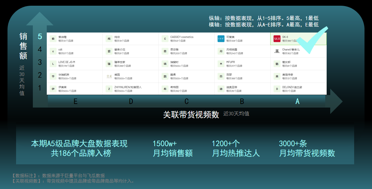Select the Chanel/香奈儿 brand name
The height and width of the screenshot is (189, 372).
pyautogui.click(x=291, y=50)
